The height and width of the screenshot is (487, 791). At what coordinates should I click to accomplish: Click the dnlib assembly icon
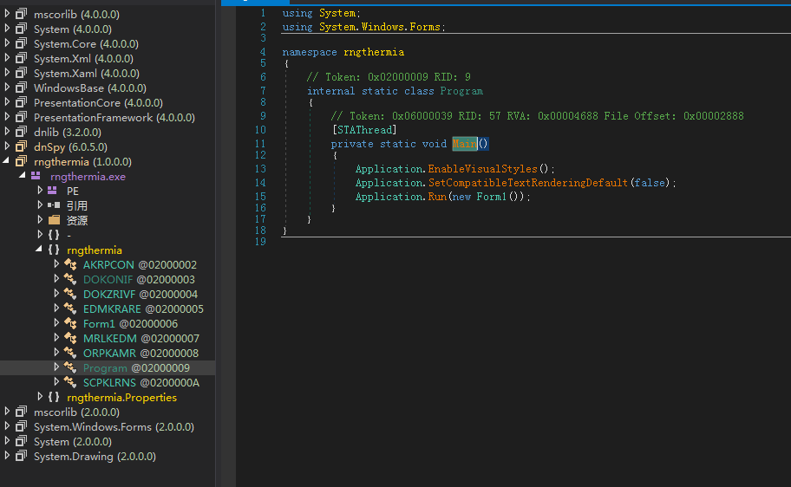pyautogui.click(x=21, y=132)
